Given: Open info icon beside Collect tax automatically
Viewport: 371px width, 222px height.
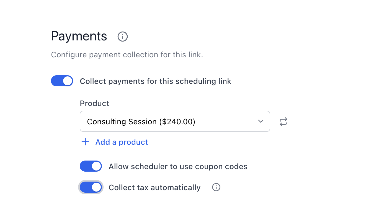Looking at the screenshot, I should (216, 187).
